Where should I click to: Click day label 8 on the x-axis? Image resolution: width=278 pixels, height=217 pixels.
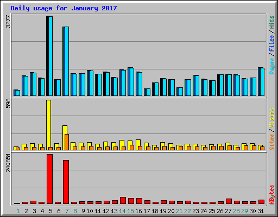click(75, 211)
